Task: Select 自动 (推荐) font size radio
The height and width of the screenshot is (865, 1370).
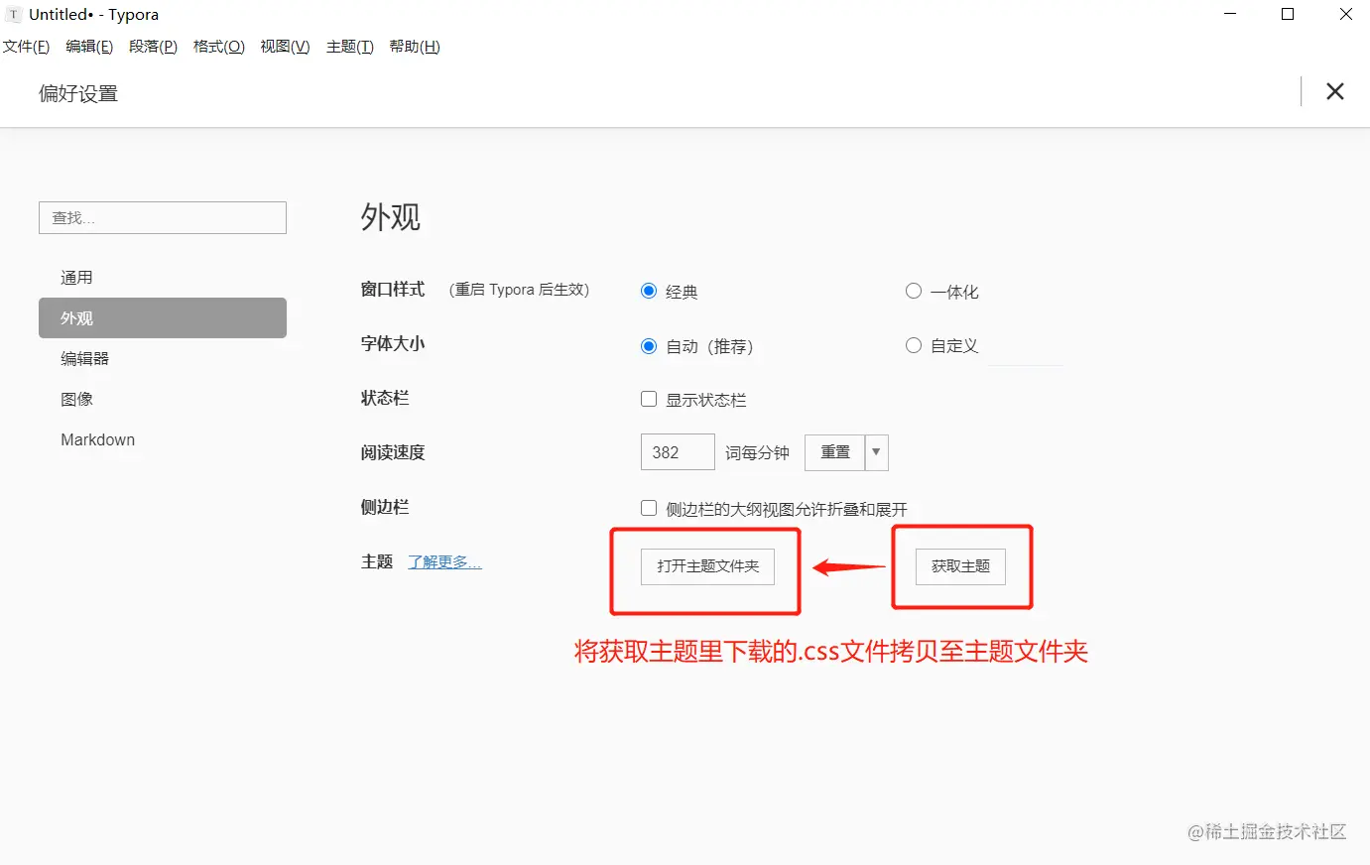Action: (x=649, y=345)
